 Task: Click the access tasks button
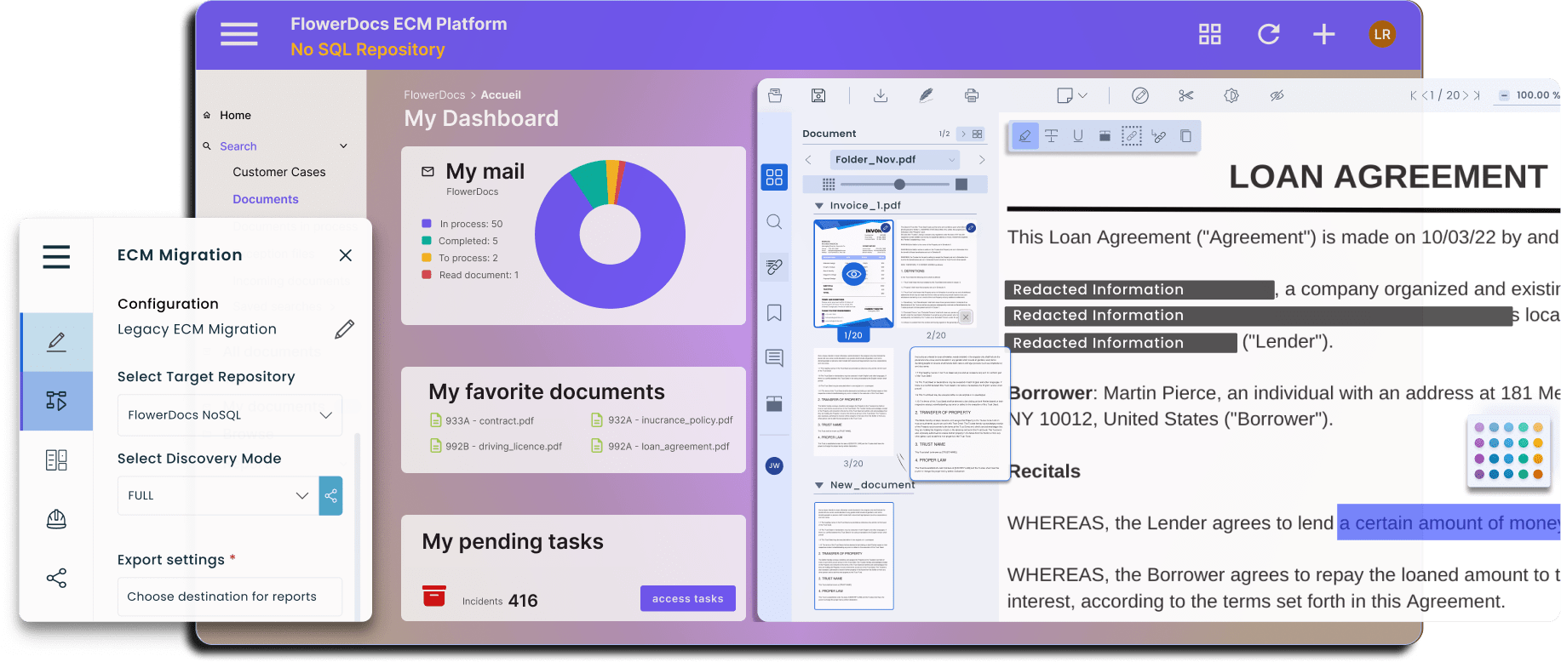pyautogui.click(x=687, y=598)
